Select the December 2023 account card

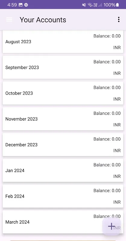pos(63,145)
